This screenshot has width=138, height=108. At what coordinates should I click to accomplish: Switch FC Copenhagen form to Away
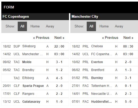[50, 26]
